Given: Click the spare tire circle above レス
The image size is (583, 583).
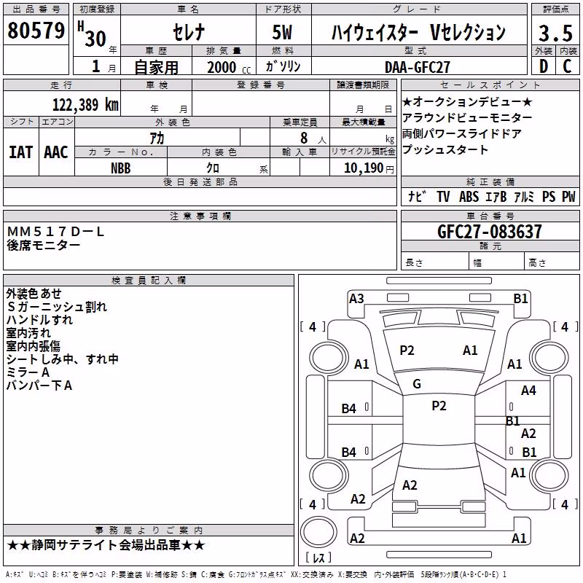Looking at the screenshot, I should tap(318, 532).
